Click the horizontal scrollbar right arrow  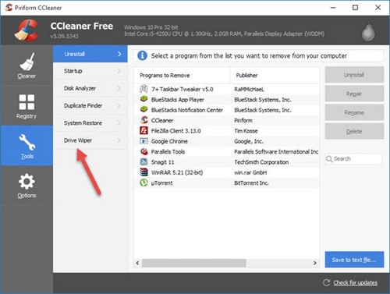point(315,263)
